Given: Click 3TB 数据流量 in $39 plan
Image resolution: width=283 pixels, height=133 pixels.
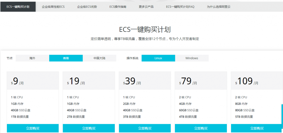Looking at the screenshot, I should pyautogui.click(x=132, y=117).
